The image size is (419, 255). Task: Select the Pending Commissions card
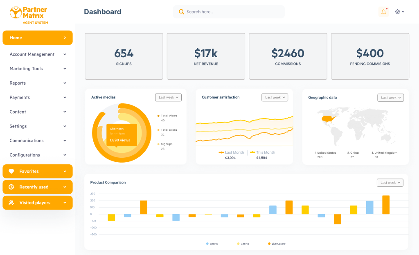[x=370, y=56]
